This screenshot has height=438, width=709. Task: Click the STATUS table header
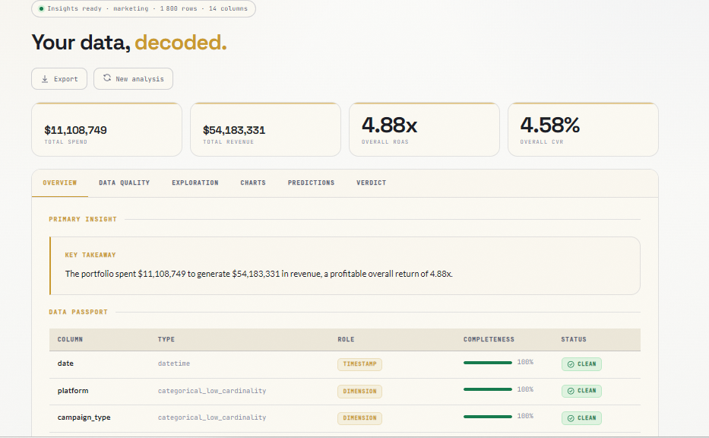[x=573, y=339]
